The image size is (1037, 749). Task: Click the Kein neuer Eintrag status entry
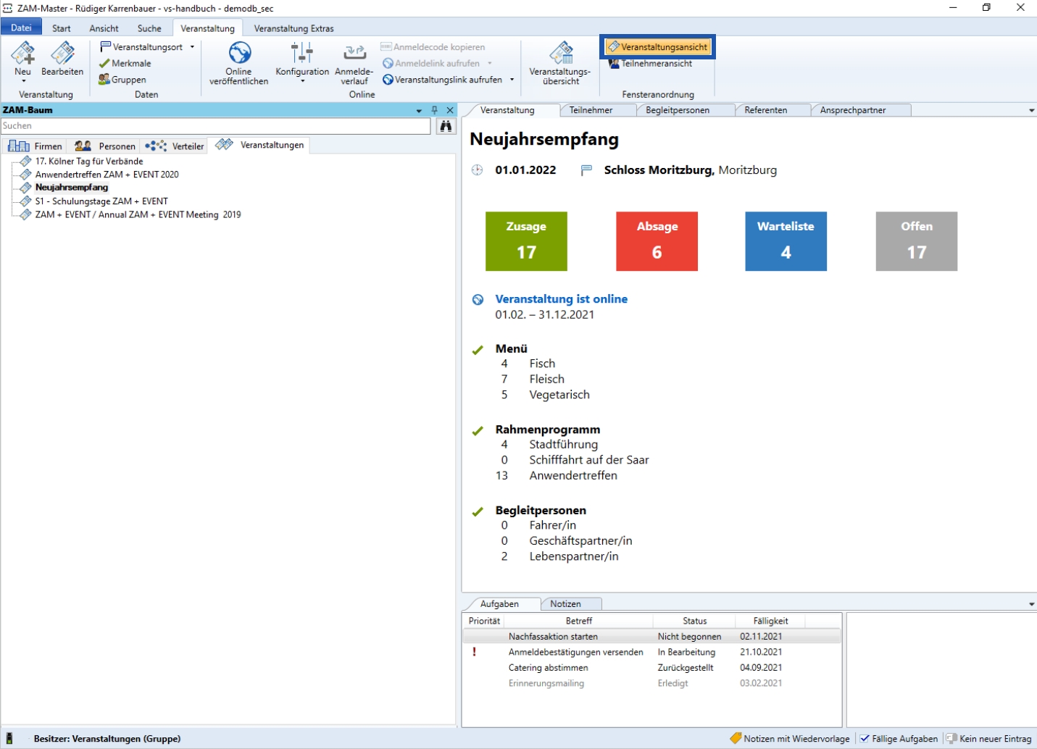pos(989,739)
